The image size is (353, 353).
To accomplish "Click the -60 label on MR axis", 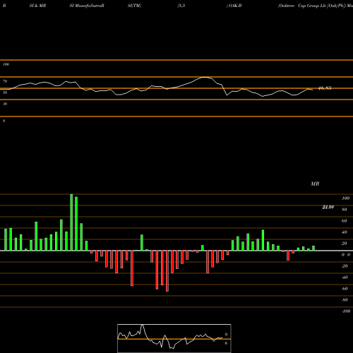I will 345,289.
